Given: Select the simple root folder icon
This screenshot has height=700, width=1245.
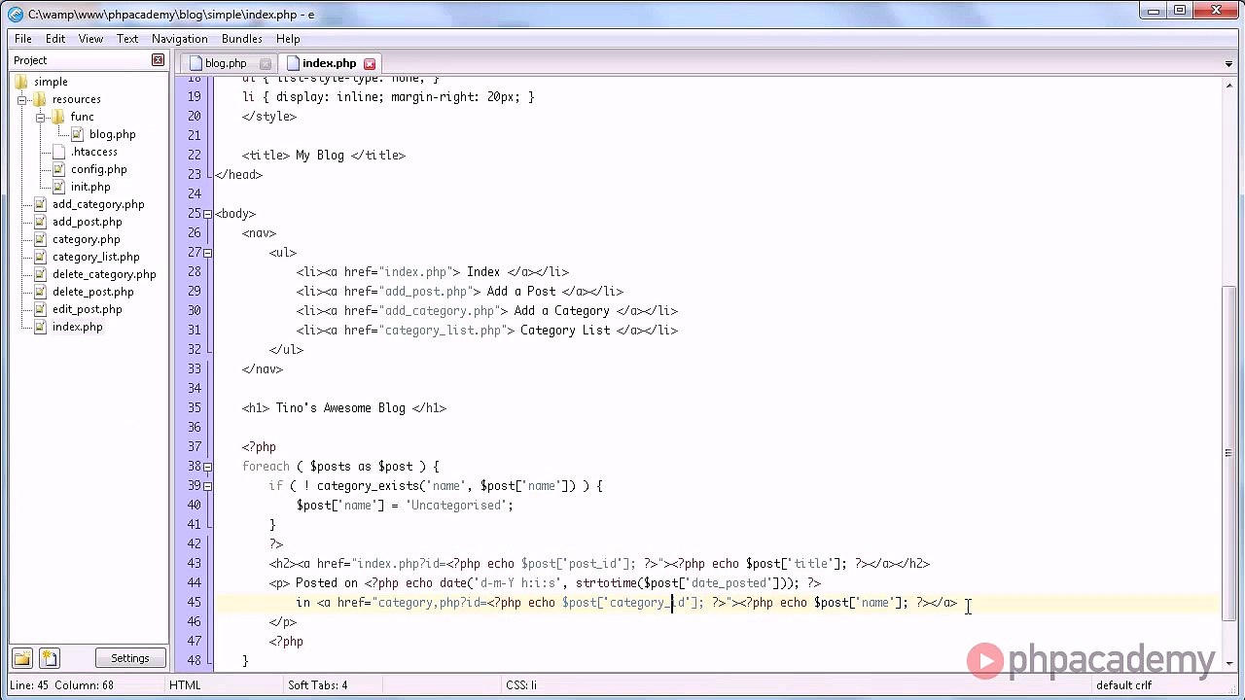Looking at the screenshot, I should (21, 82).
